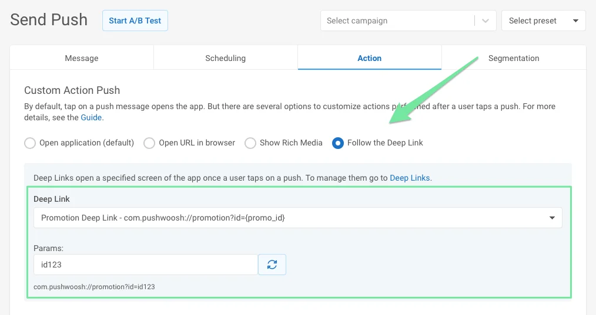Select the Follow the Deep Link radio button
This screenshot has height=315, width=596.
click(338, 143)
